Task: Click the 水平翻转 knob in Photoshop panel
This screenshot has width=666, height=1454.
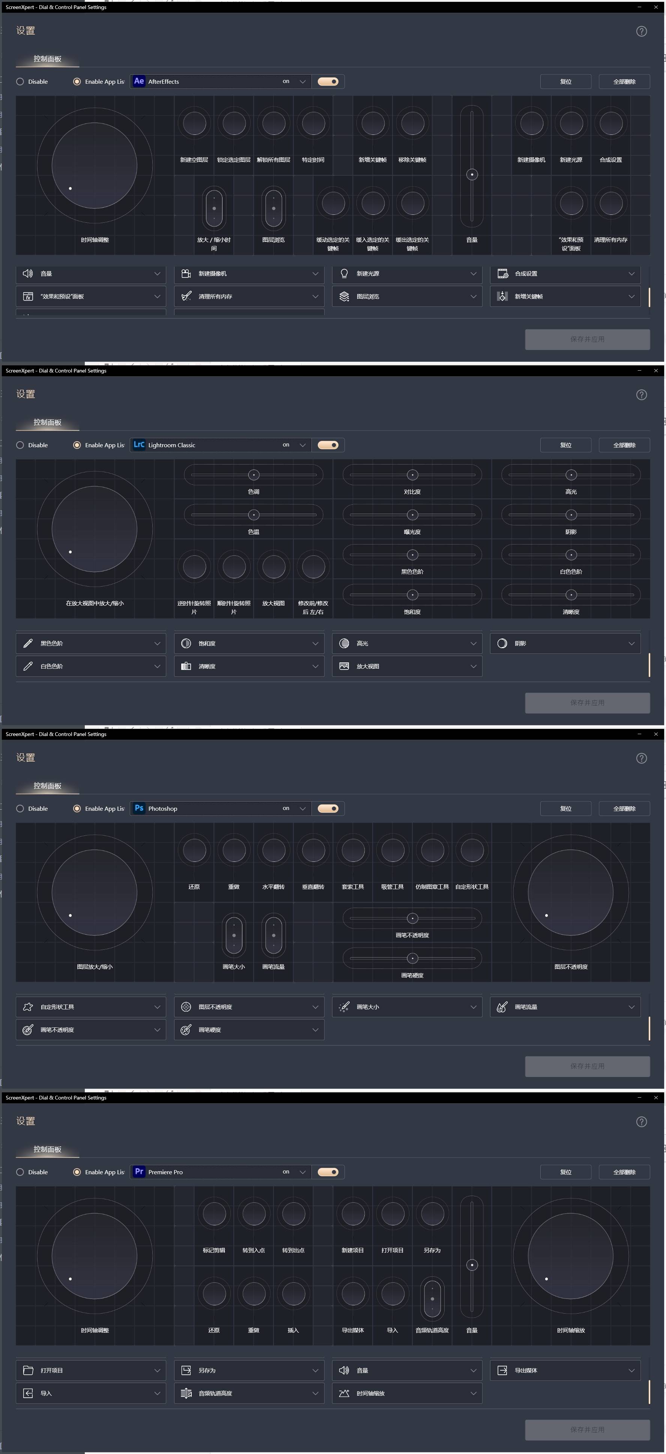Action: click(x=274, y=851)
